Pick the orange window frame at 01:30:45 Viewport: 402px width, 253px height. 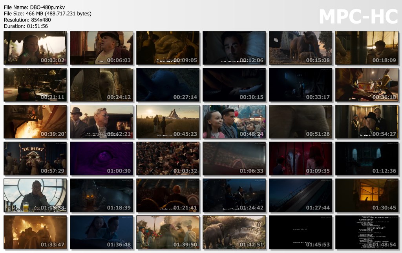(367, 195)
